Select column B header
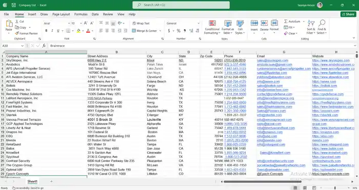 click(x=116, y=52)
